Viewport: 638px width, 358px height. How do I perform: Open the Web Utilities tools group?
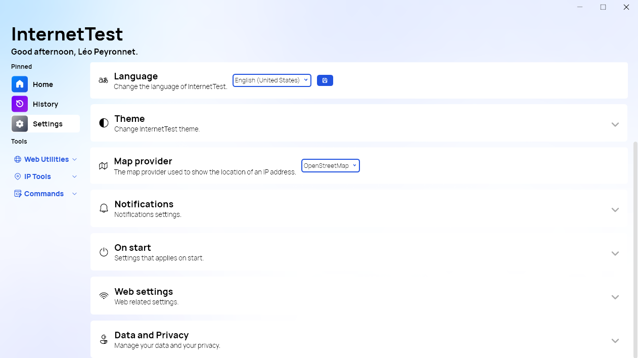pyautogui.click(x=45, y=159)
